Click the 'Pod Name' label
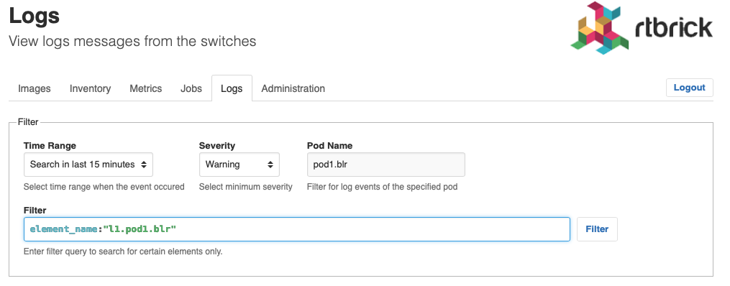Viewport: 730px width, 286px height. click(329, 146)
